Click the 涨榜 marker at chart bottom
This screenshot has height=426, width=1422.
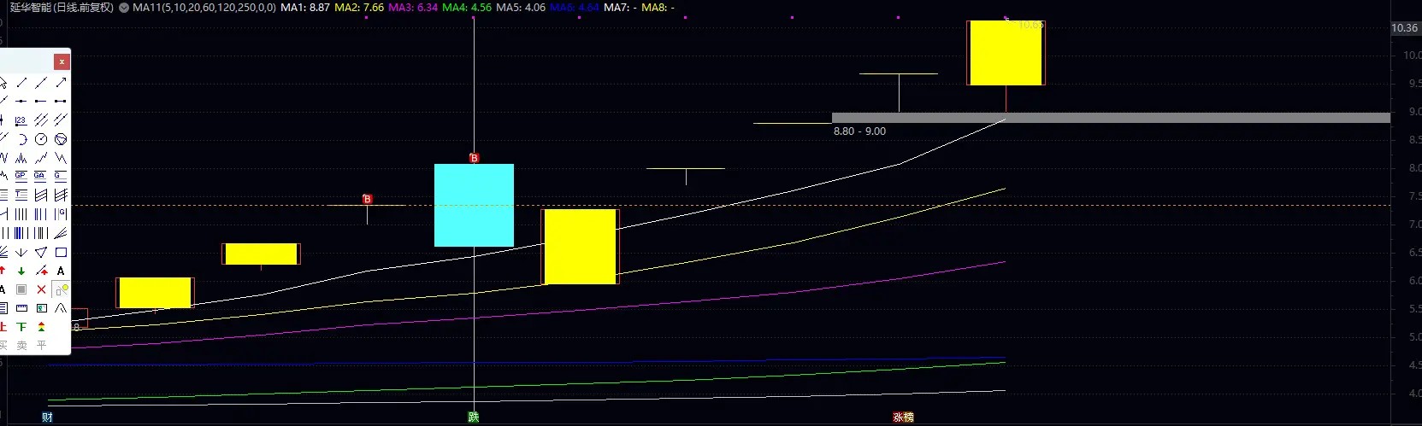(903, 417)
